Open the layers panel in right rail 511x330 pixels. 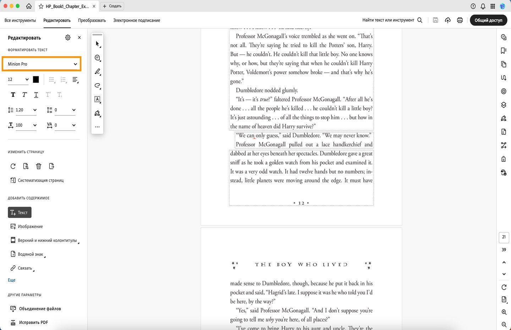[x=504, y=105]
